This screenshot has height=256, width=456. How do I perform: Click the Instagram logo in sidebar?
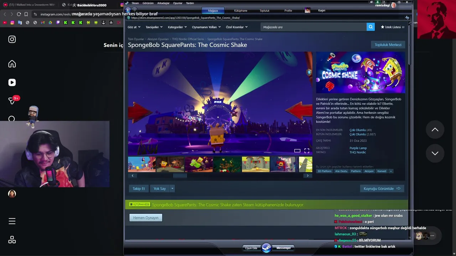coord(12,39)
